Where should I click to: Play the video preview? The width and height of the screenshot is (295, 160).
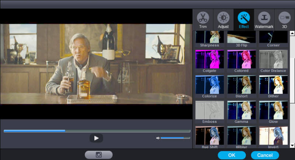point(96,138)
